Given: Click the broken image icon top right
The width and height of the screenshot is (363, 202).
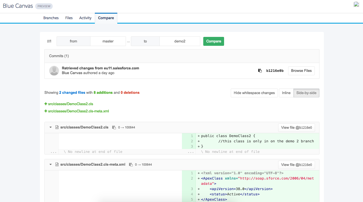Looking at the screenshot, I should (x=356, y=4).
